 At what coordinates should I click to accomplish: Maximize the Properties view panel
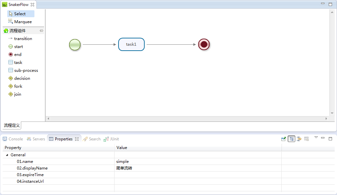tap(330, 139)
